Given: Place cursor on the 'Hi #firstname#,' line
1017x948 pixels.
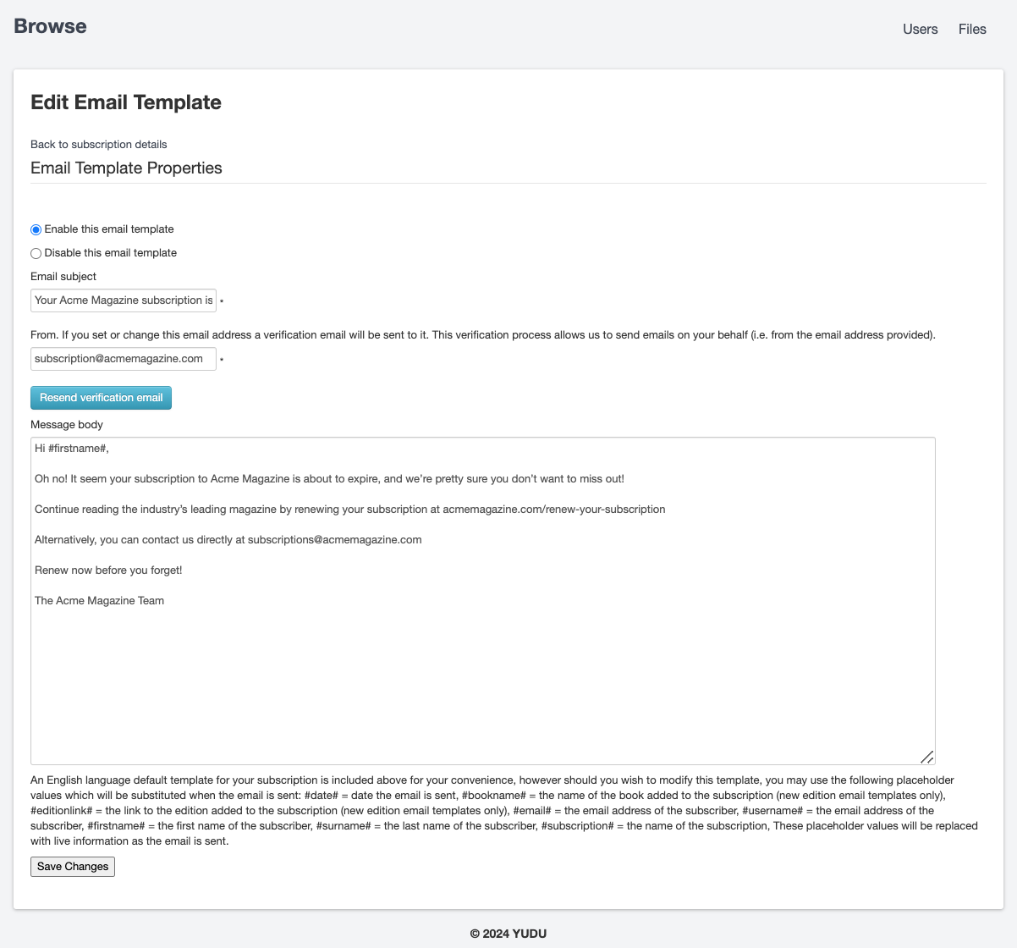Looking at the screenshot, I should [72, 449].
